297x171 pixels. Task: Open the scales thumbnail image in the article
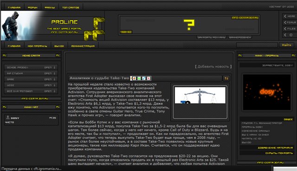pos(200,95)
